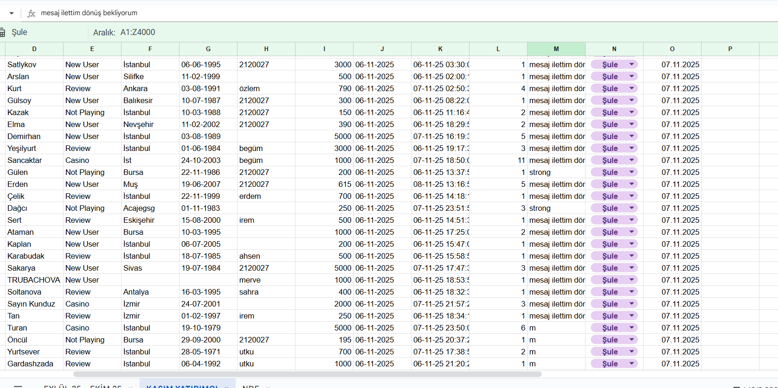
Task: Click the Satlykov name cell
Action: click(x=34, y=64)
